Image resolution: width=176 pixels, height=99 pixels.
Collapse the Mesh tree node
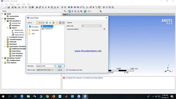click(x=2, y=14)
